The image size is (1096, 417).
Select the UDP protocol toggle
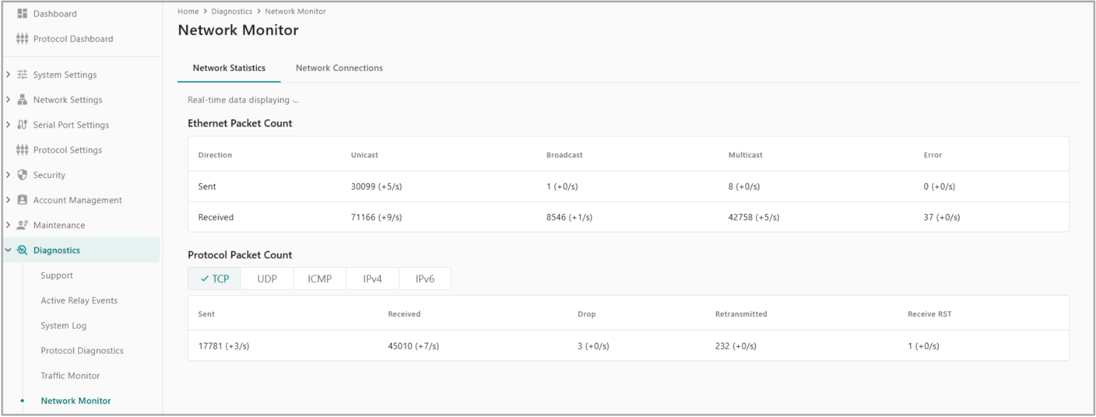point(267,279)
